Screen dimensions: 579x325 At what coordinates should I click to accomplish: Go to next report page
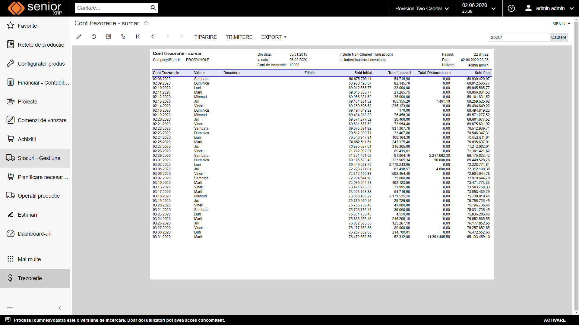pyautogui.click(x=167, y=37)
